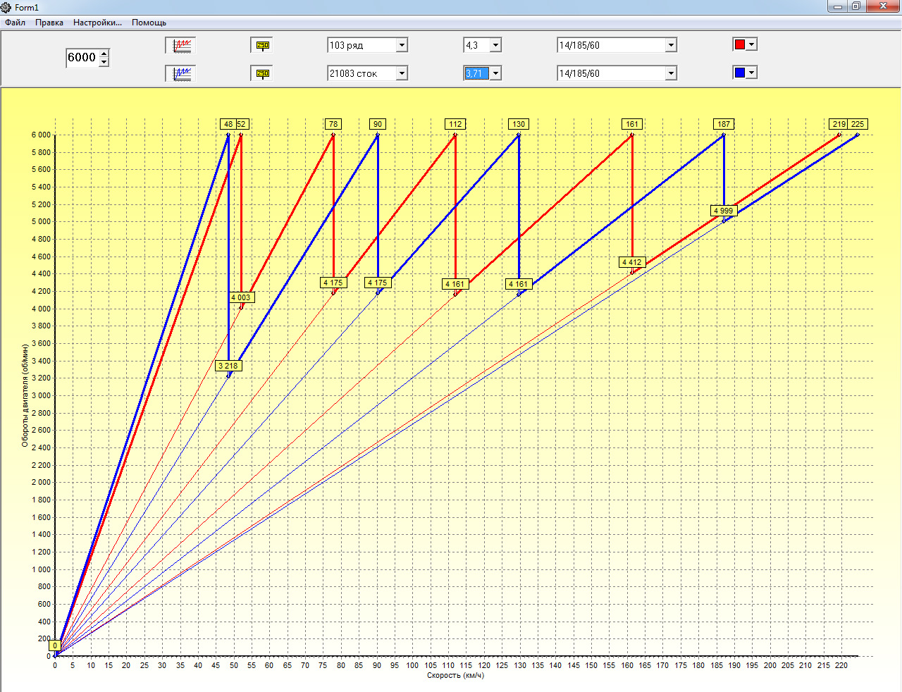
Task: Minimize the Form1 window
Action: pyautogui.click(x=838, y=6)
